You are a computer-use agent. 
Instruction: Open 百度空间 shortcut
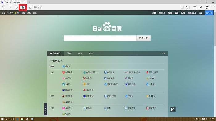pos(88,96)
